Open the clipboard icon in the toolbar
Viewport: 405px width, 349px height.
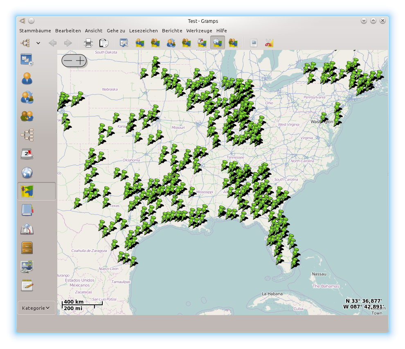click(x=103, y=43)
